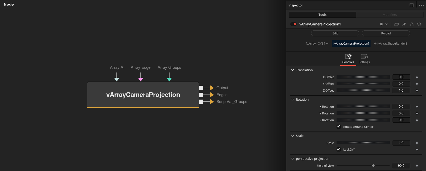The image size is (426, 171).
Task: Click the Z Offset value field
Action: coord(401,91)
